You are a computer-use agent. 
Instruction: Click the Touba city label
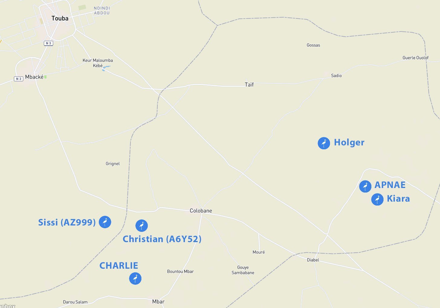(60, 18)
